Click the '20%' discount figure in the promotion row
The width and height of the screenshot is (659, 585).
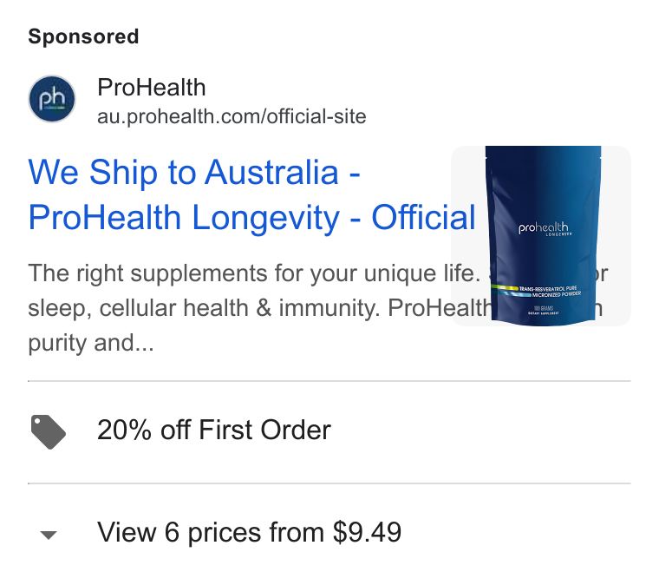click(124, 430)
